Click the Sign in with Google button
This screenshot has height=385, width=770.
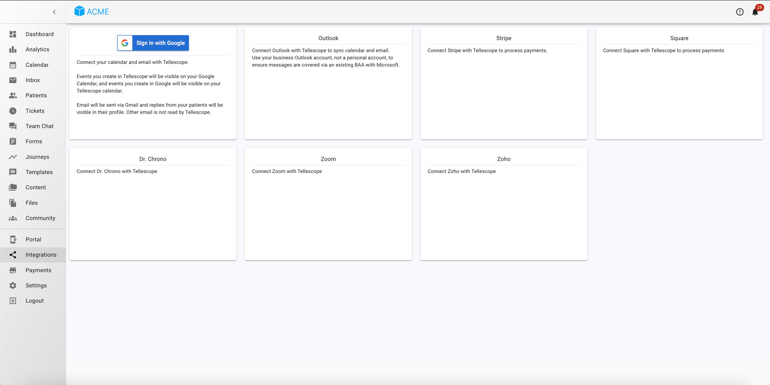click(x=153, y=43)
